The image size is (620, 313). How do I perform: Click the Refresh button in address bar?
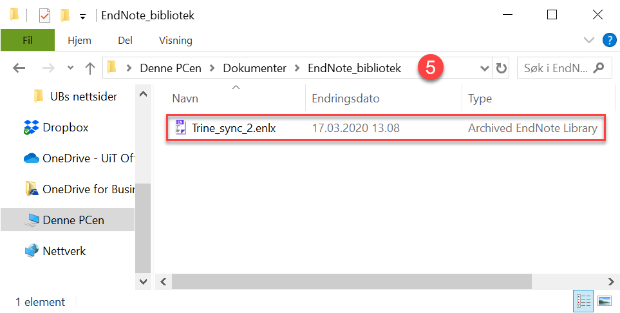point(502,68)
